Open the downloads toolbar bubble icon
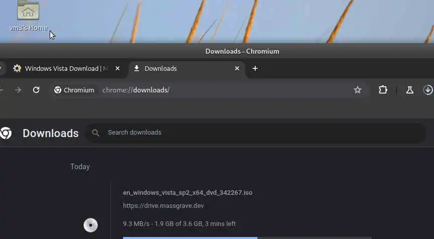This screenshot has height=239, width=434. (x=428, y=90)
